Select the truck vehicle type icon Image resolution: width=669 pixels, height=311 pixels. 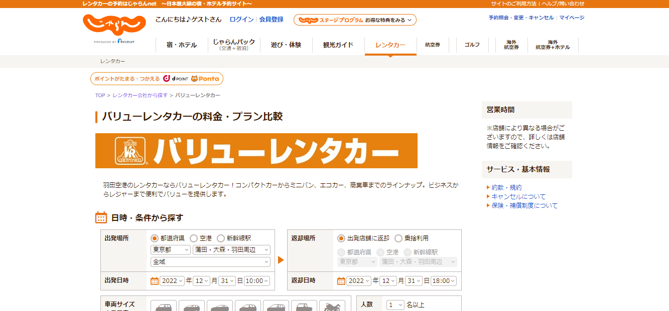[304, 306]
